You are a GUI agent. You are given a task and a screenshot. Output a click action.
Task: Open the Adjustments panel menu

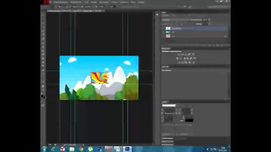coord(228,49)
